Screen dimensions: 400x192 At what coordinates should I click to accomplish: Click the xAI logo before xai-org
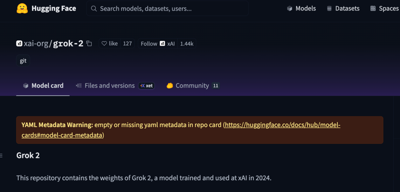19,44
